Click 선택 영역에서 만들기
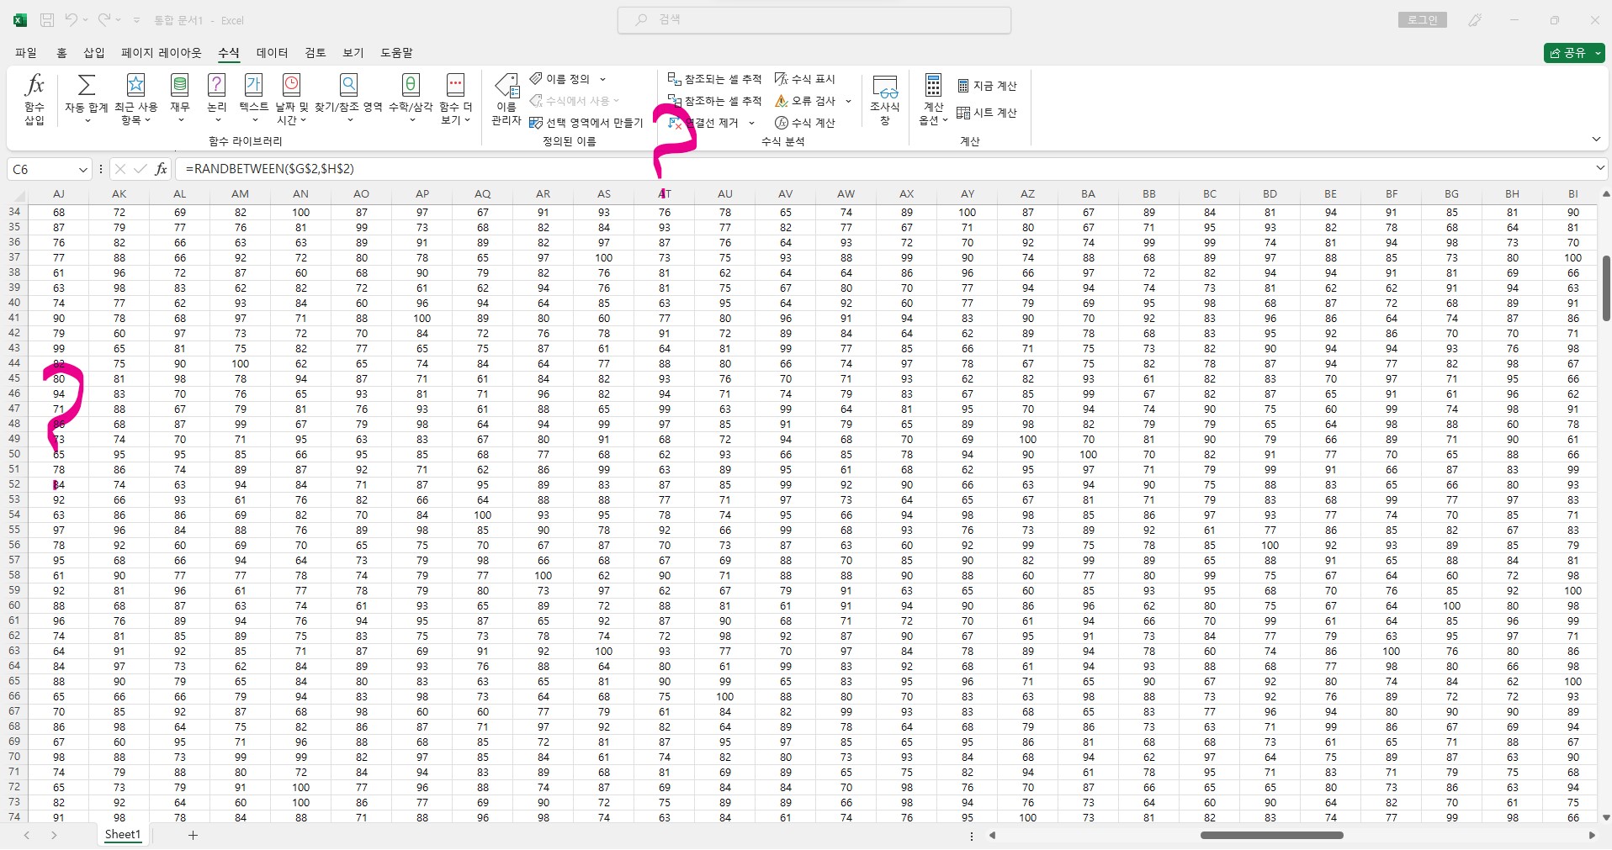The width and height of the screenshot is (1612, 850). tap(586, 123)
